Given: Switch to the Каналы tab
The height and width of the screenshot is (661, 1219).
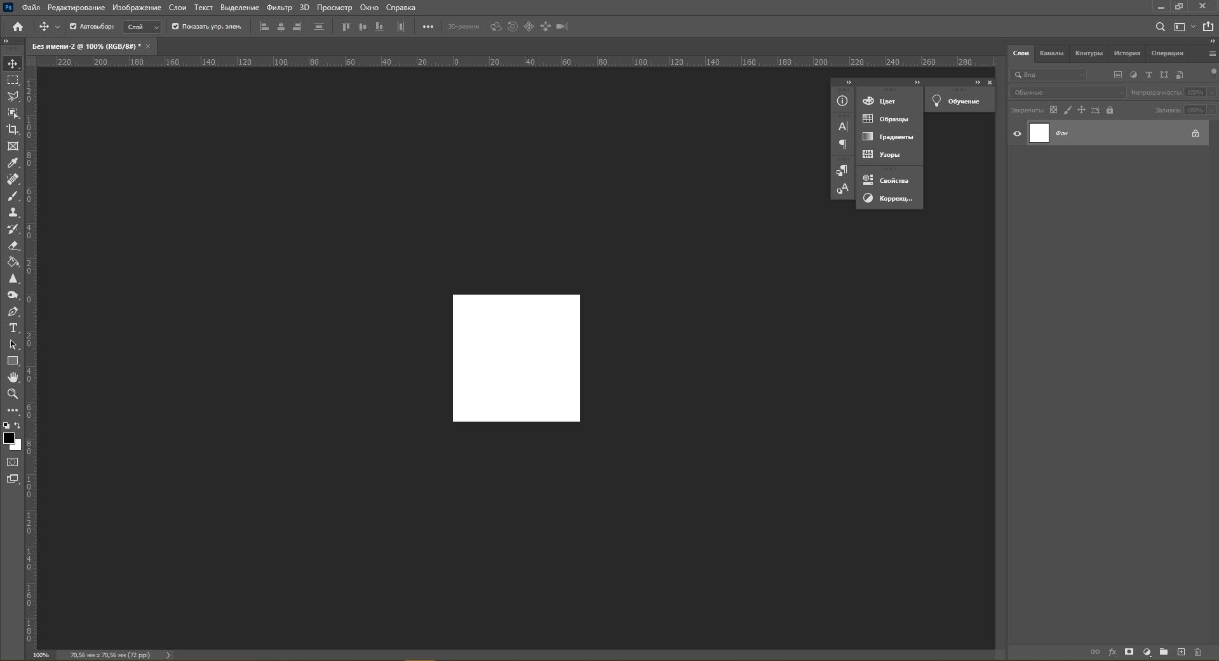Looking at the screenshot, I should [1051, 53].
